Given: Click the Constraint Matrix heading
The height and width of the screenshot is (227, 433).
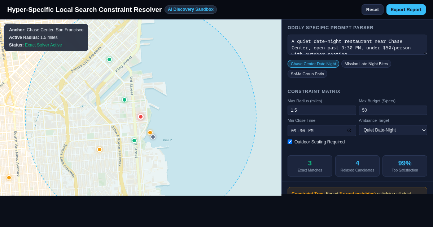Looking at the screenshot, I should 314,92.
